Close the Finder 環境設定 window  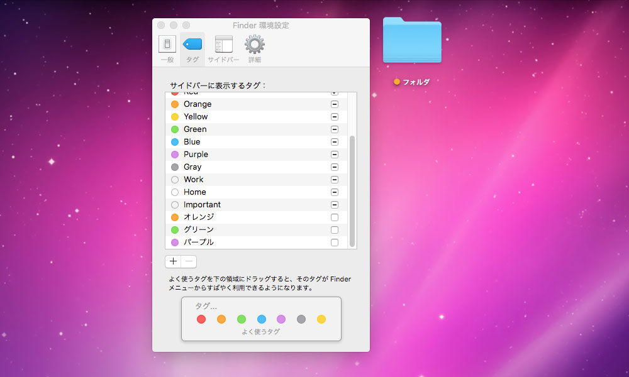pyautogui.click(x=161, y=25)
